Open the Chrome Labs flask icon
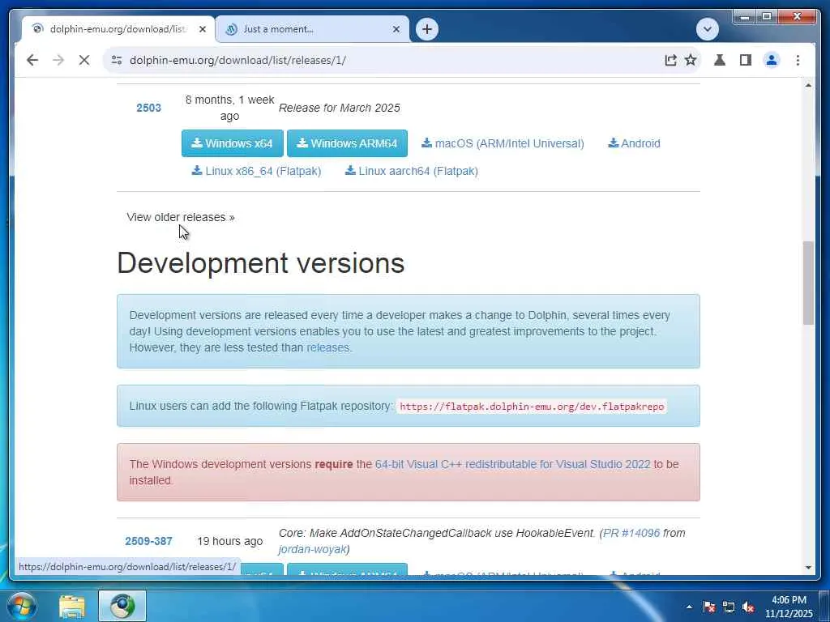The height and width of the screenshot is (622, 830). click(x=720, y=60)
